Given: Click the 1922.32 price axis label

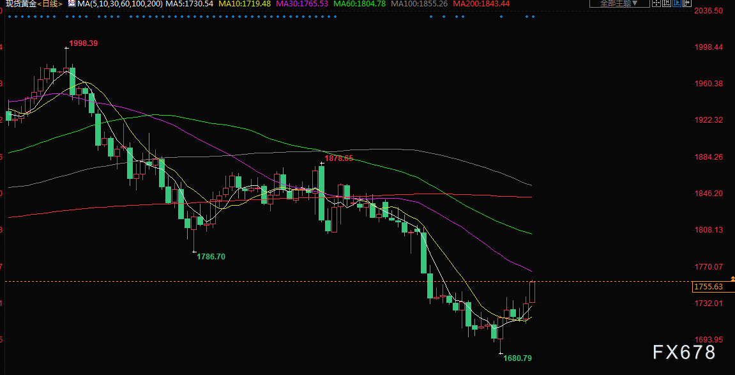Looking at the screenshot, I should [x=709, y=120].
